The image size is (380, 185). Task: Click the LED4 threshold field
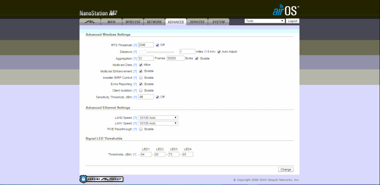click(x=188, y=154)
